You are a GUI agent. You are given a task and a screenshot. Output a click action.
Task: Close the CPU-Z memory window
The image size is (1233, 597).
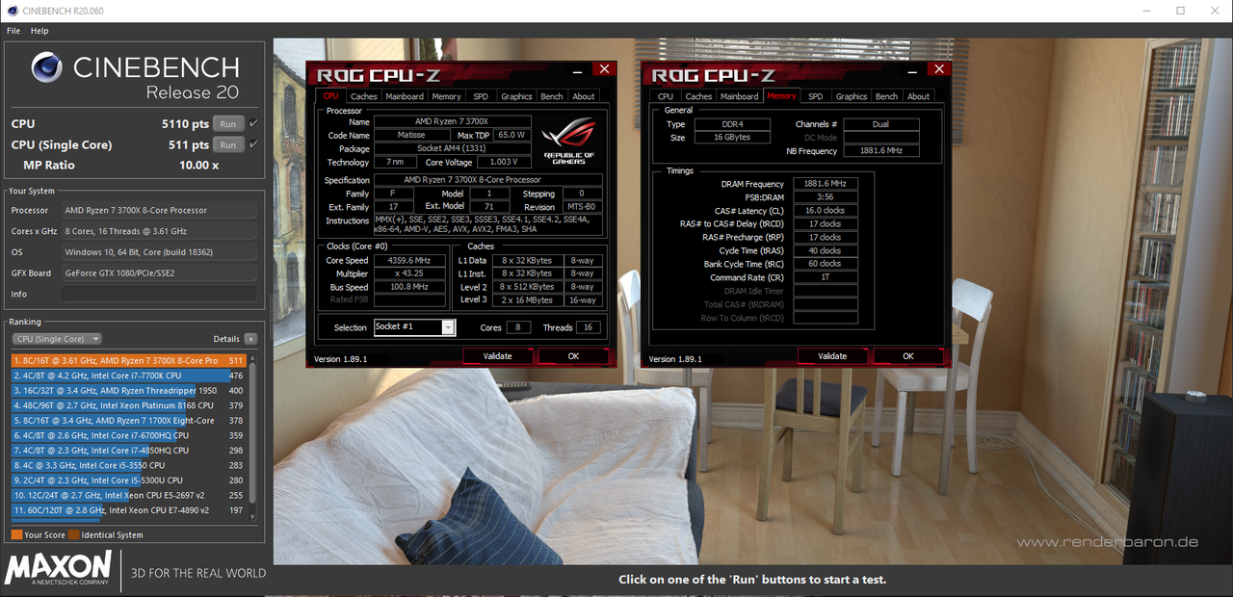click(x=939, y=69)
